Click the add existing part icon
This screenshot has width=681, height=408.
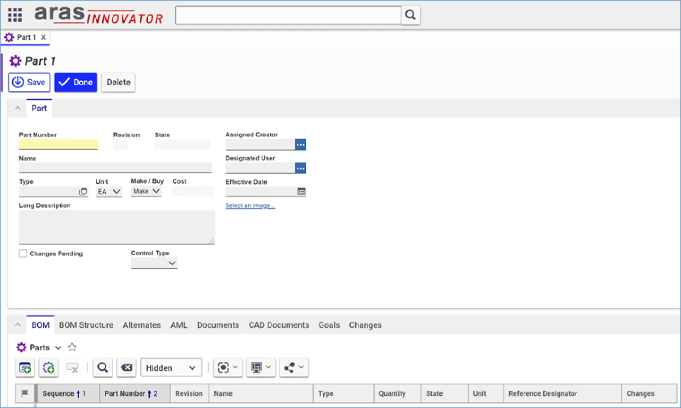[25, 367]
